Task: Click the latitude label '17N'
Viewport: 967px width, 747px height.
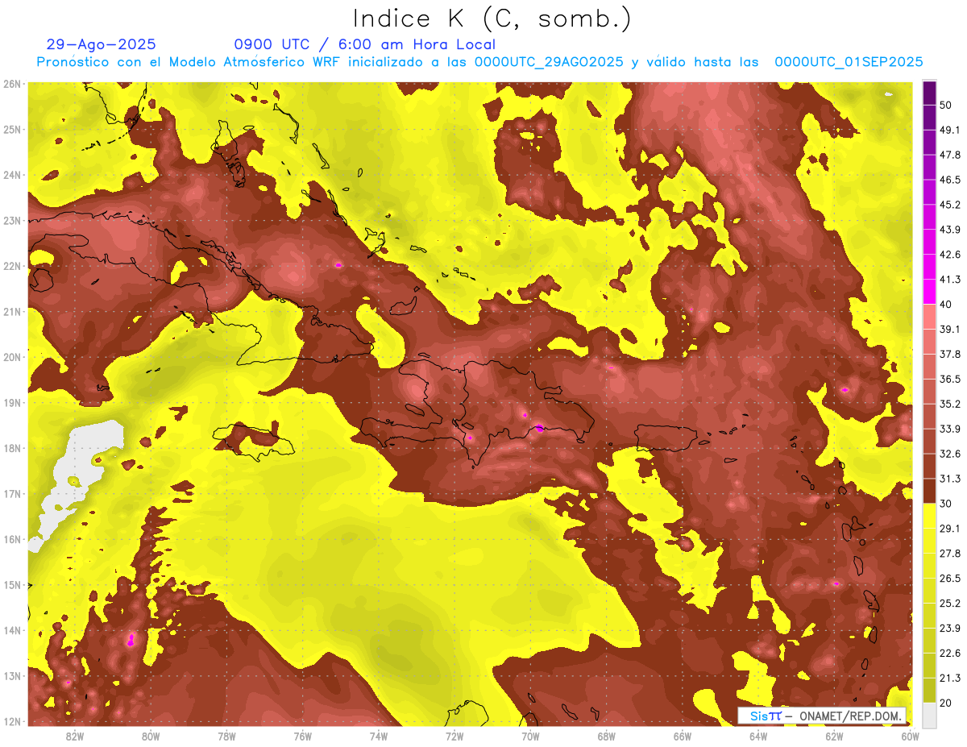Action: [12, 494]
